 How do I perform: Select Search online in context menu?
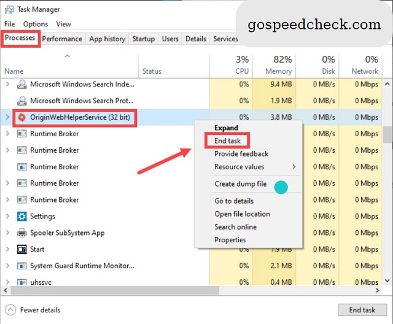[x=235, y=227]
